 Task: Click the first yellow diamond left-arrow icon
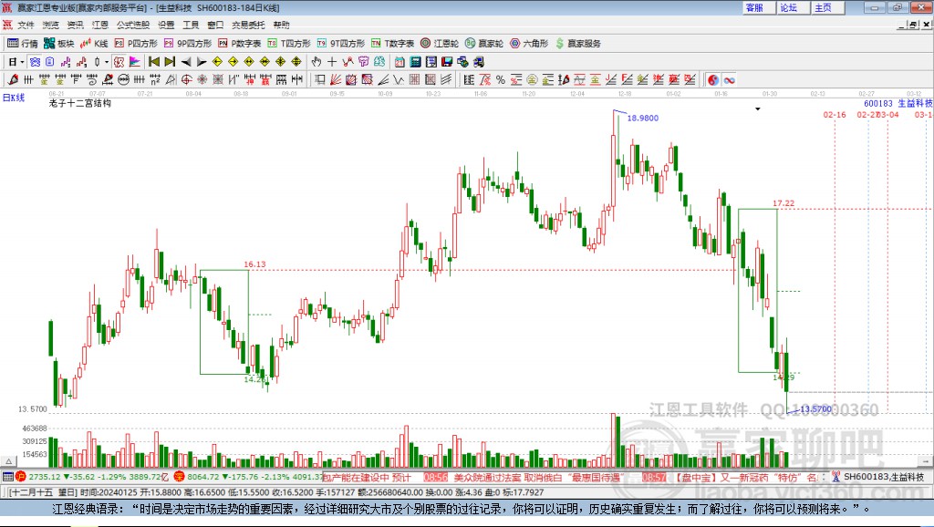[217, 62]
